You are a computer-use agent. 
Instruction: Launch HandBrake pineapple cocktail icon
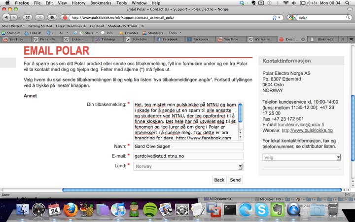point(86,210)
